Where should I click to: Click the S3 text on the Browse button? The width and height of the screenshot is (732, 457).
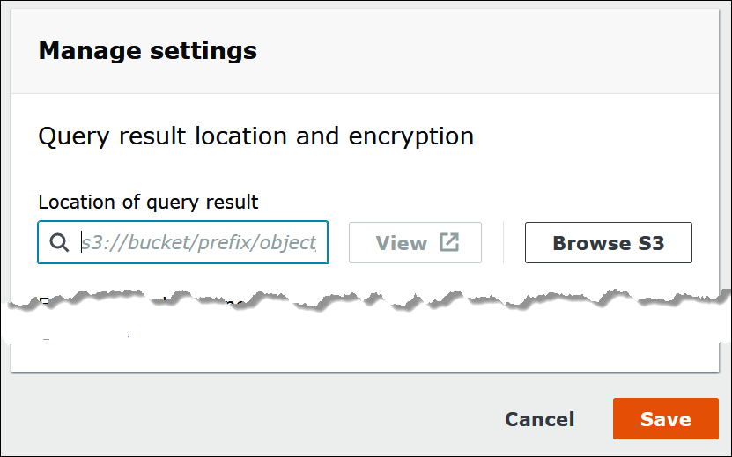tap(650, 243)
